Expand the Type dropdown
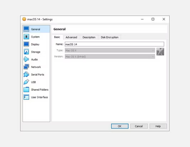This screenshot has height=147, width=190. pos(110,50)
